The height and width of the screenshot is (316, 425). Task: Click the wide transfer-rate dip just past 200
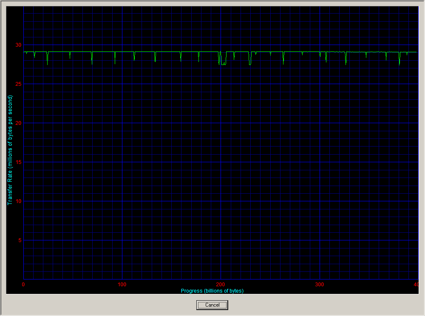tap(223, 58)
